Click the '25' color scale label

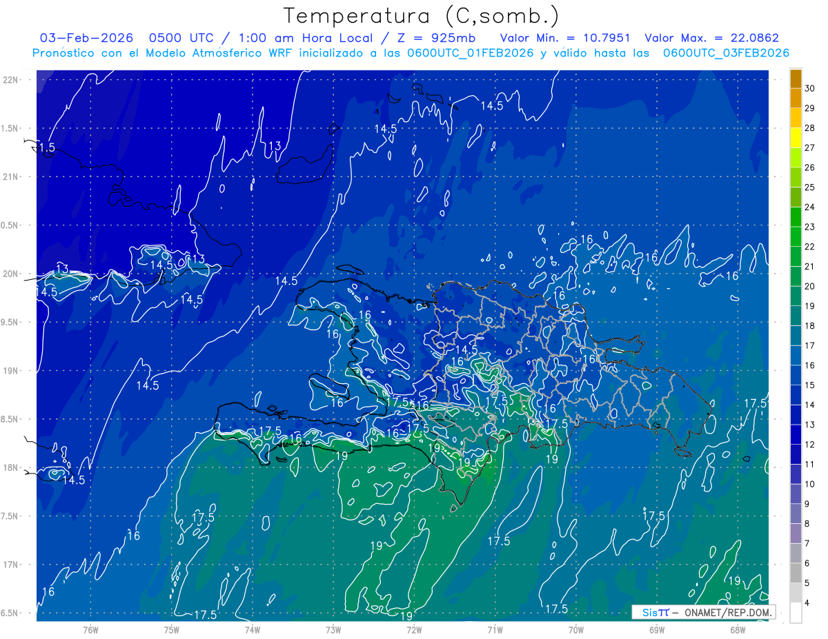810,187
